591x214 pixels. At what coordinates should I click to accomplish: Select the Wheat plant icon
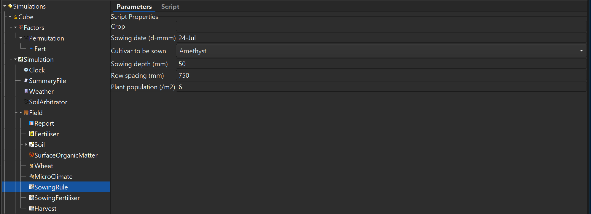coord(31,166)
